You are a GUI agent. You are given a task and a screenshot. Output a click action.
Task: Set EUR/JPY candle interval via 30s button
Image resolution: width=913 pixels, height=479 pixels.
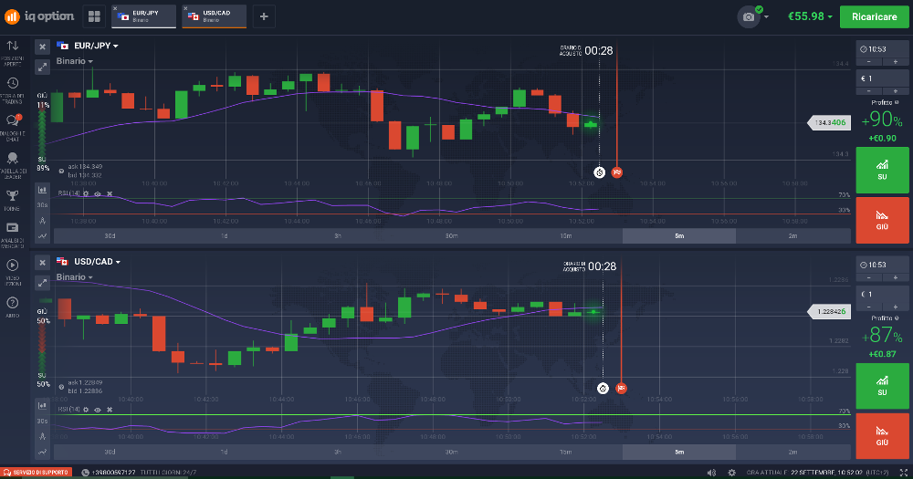(x=43, y=205)
